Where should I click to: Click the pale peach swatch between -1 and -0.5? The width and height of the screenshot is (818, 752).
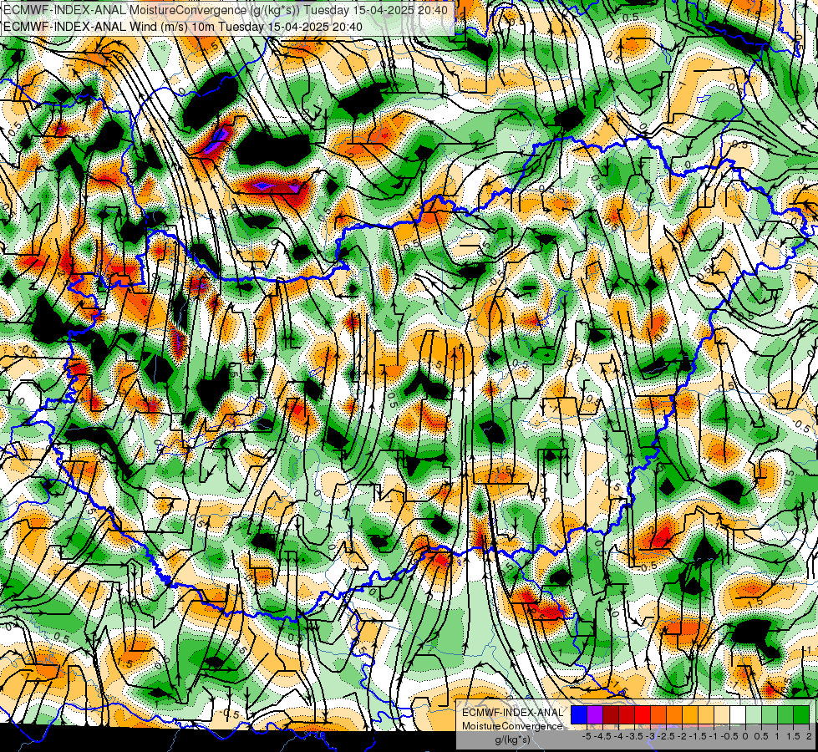pyautogui.click(x=722, y=714)
